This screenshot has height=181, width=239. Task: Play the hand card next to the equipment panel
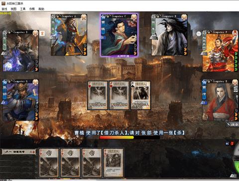[x=49, y=163]
